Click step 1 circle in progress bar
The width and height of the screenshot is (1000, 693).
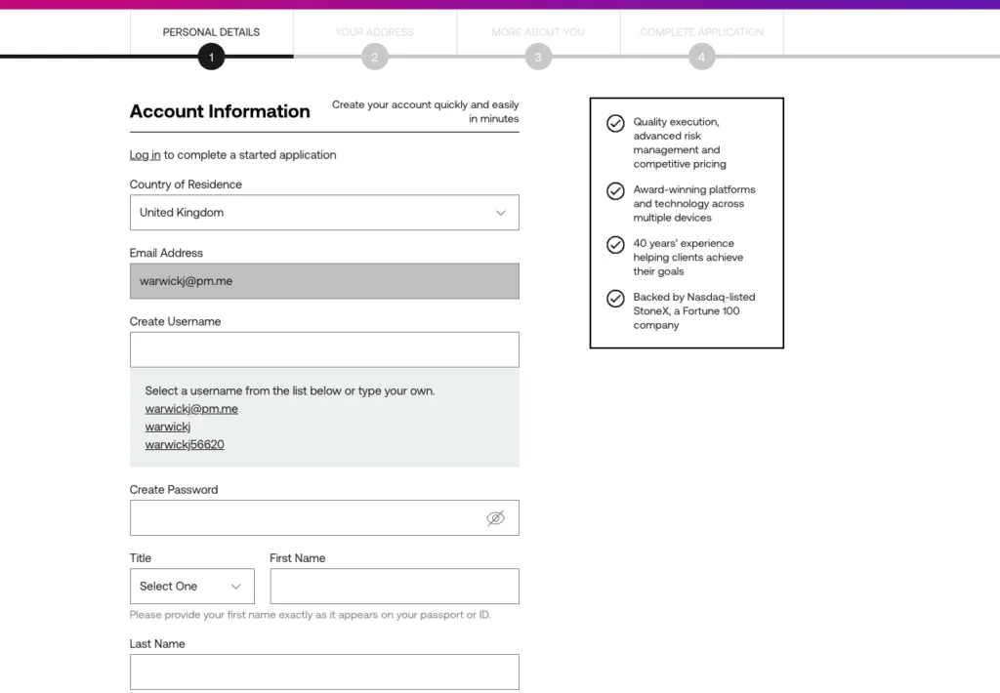[211, 58]
